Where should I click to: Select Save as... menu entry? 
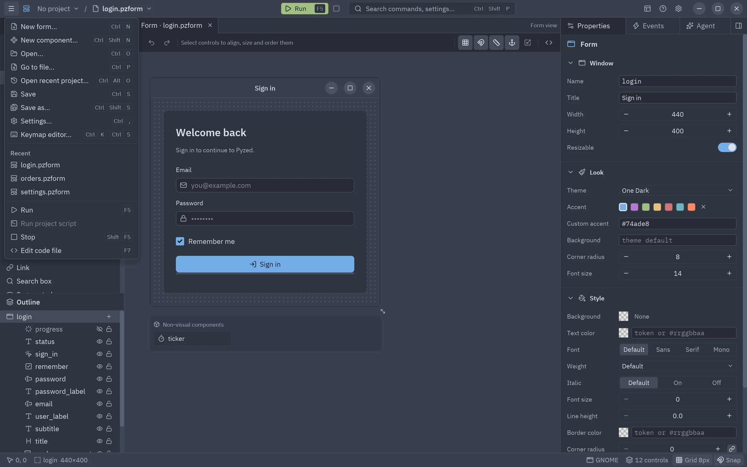tap(71, 107)
